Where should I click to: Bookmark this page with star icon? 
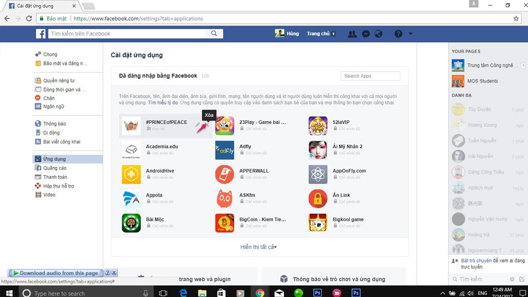click(x=516, y=19)
